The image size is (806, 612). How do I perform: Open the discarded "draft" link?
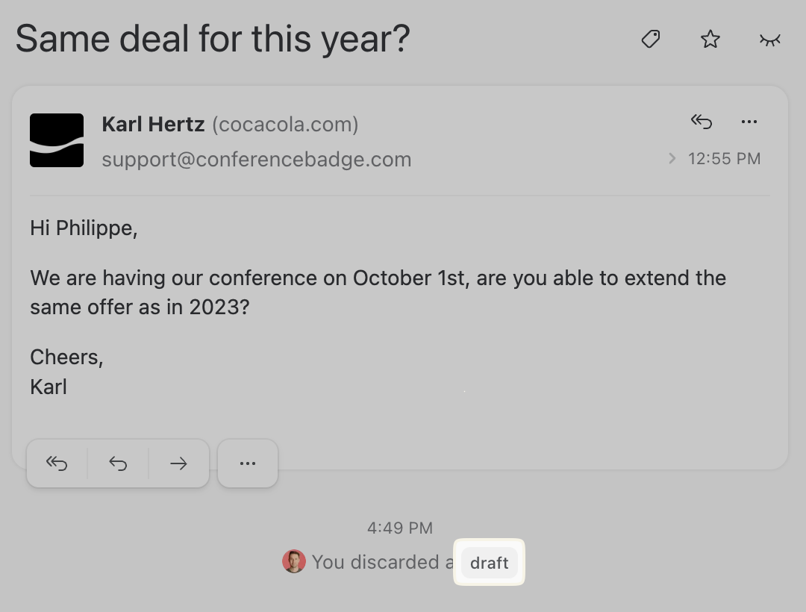pyautogui.click(x=490, y=563)
